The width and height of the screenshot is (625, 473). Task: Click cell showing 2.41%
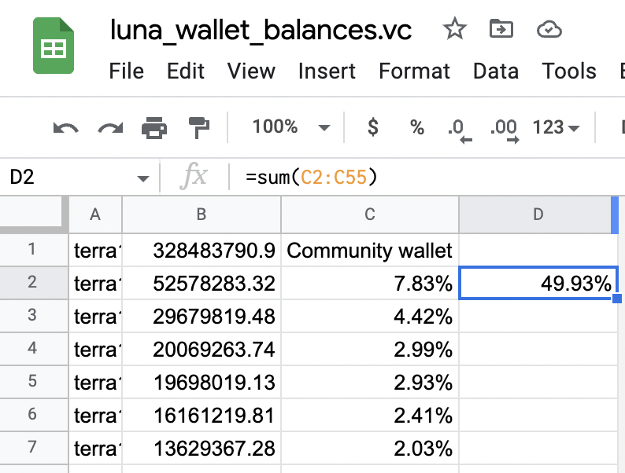pyautogui.click(x=370, y=415)
